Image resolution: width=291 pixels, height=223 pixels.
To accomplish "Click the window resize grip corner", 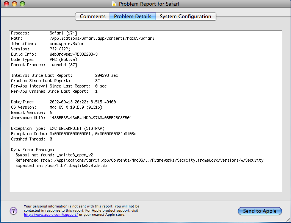I will tap(288, 220).
